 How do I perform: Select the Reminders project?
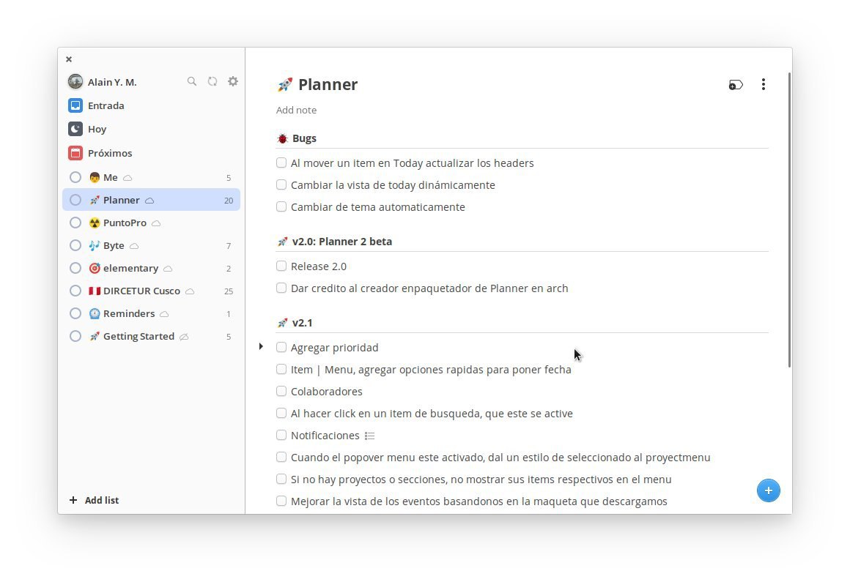click(151, 313)
